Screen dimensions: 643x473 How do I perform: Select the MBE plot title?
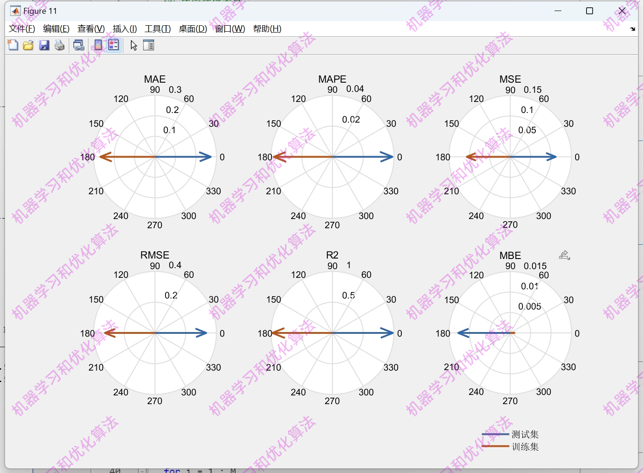coord(510,255)
